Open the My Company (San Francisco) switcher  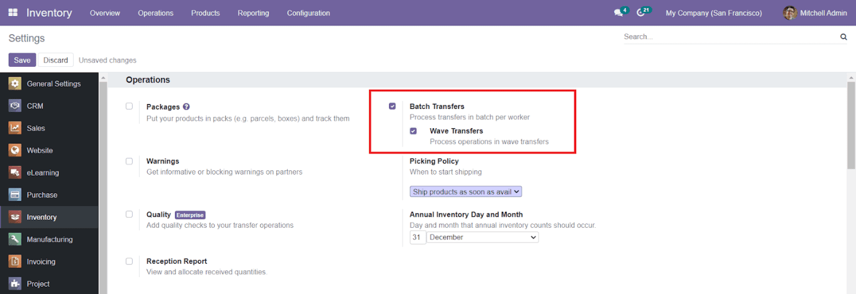coord(713,13)
